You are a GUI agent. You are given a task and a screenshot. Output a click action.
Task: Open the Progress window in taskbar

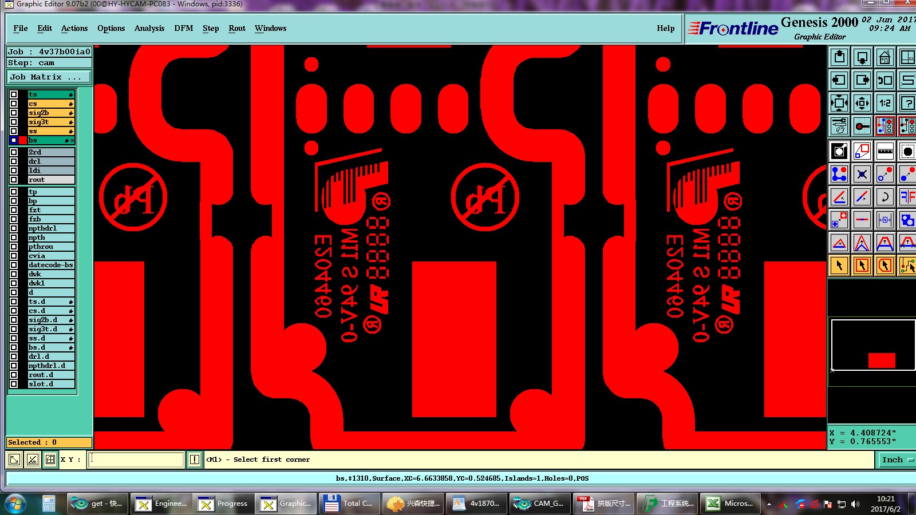coord(223,504)
